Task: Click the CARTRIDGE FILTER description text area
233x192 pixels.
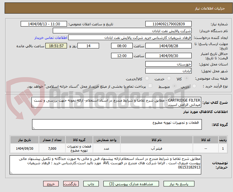Action: 116,102
